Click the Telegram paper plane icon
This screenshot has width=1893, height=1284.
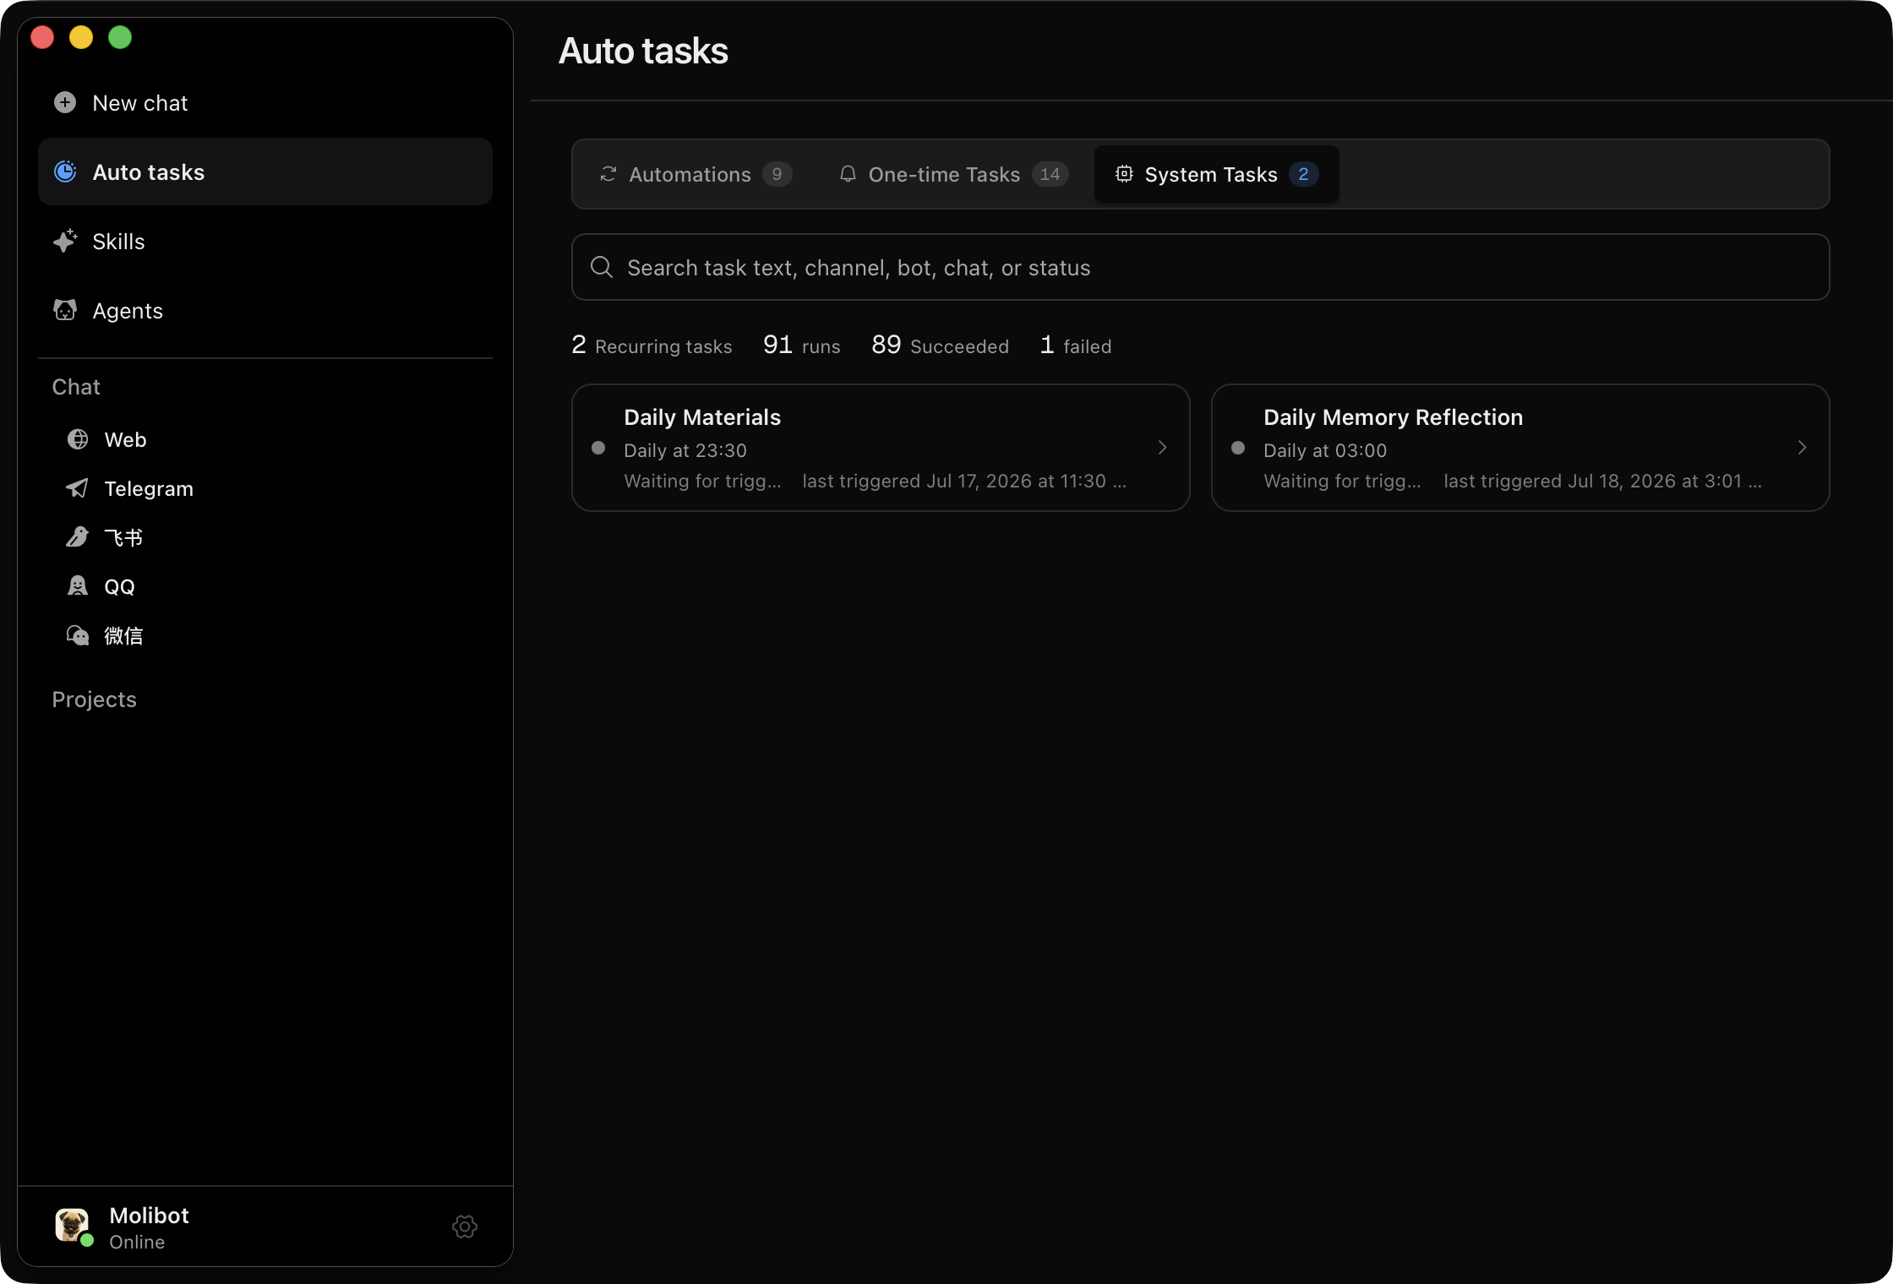(78, 488)
